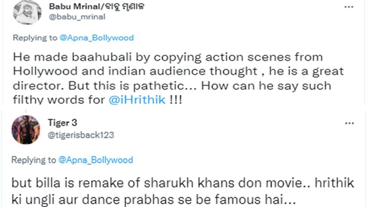368x207 pixels.
Task: Open more options on Tiger 3's tweet
Action: coord(349,123)
